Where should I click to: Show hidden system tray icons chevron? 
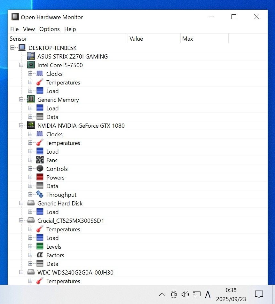click(162, 294)
